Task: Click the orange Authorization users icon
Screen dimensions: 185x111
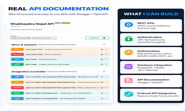Action: click(129, 52)
